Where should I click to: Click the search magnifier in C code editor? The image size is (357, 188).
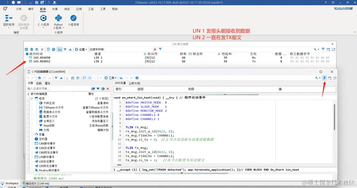click(x=84, y=78)
